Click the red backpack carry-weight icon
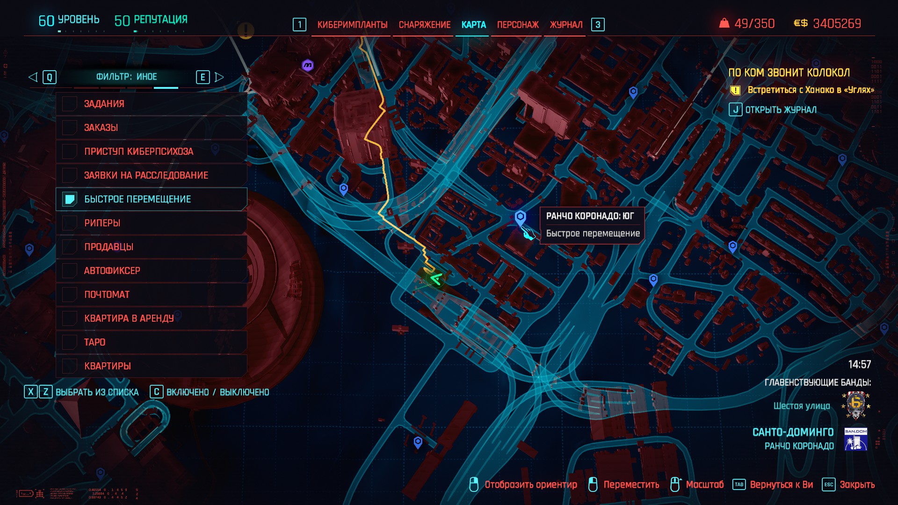 tap(724, 23)
